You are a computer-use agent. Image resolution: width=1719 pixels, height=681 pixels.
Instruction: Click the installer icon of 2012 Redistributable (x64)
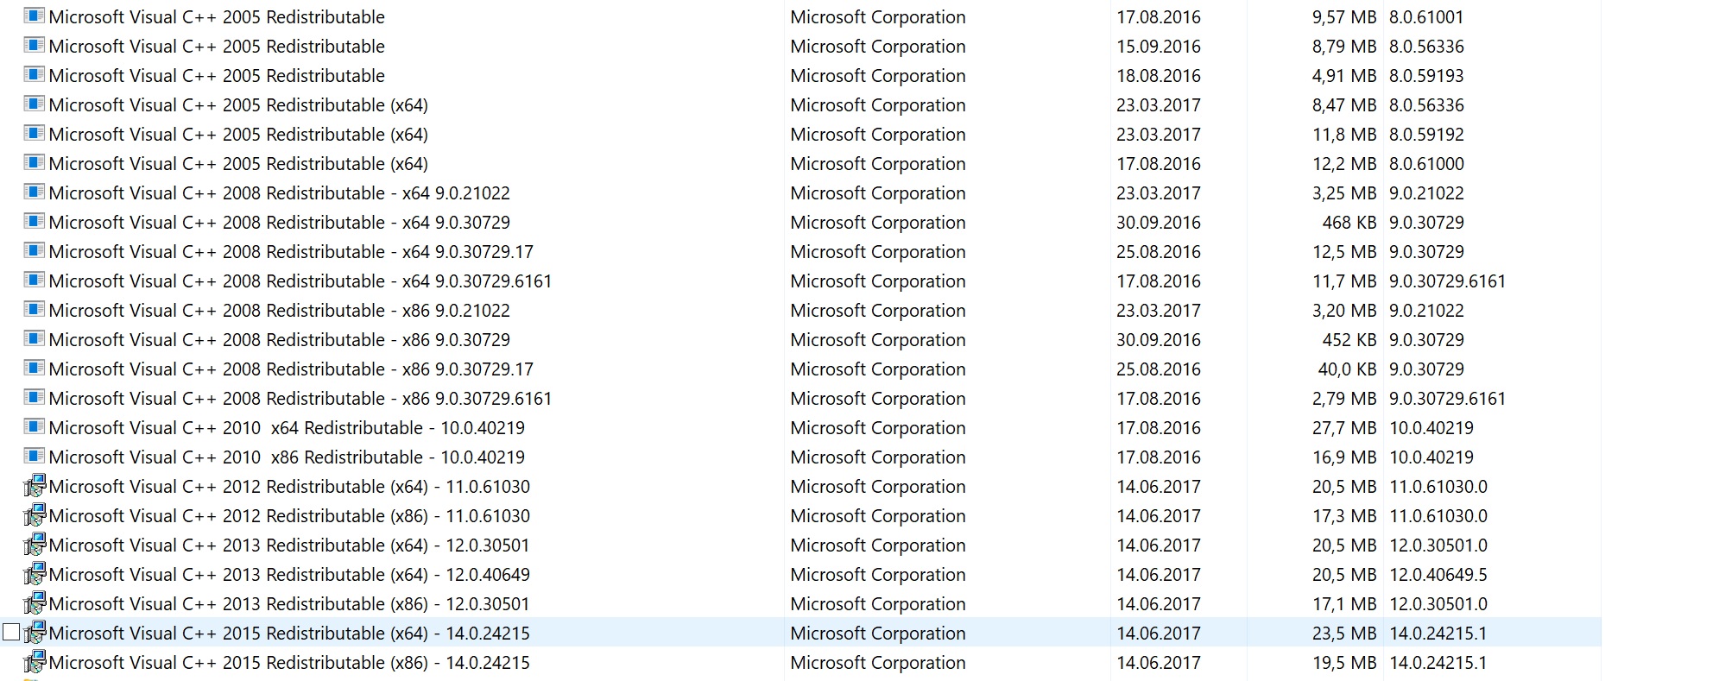click(35, 486)
